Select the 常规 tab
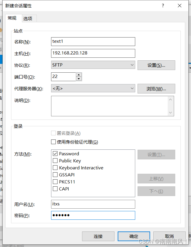Image resolution: width=191 pixels, height=247 pixels. (13, 18)
